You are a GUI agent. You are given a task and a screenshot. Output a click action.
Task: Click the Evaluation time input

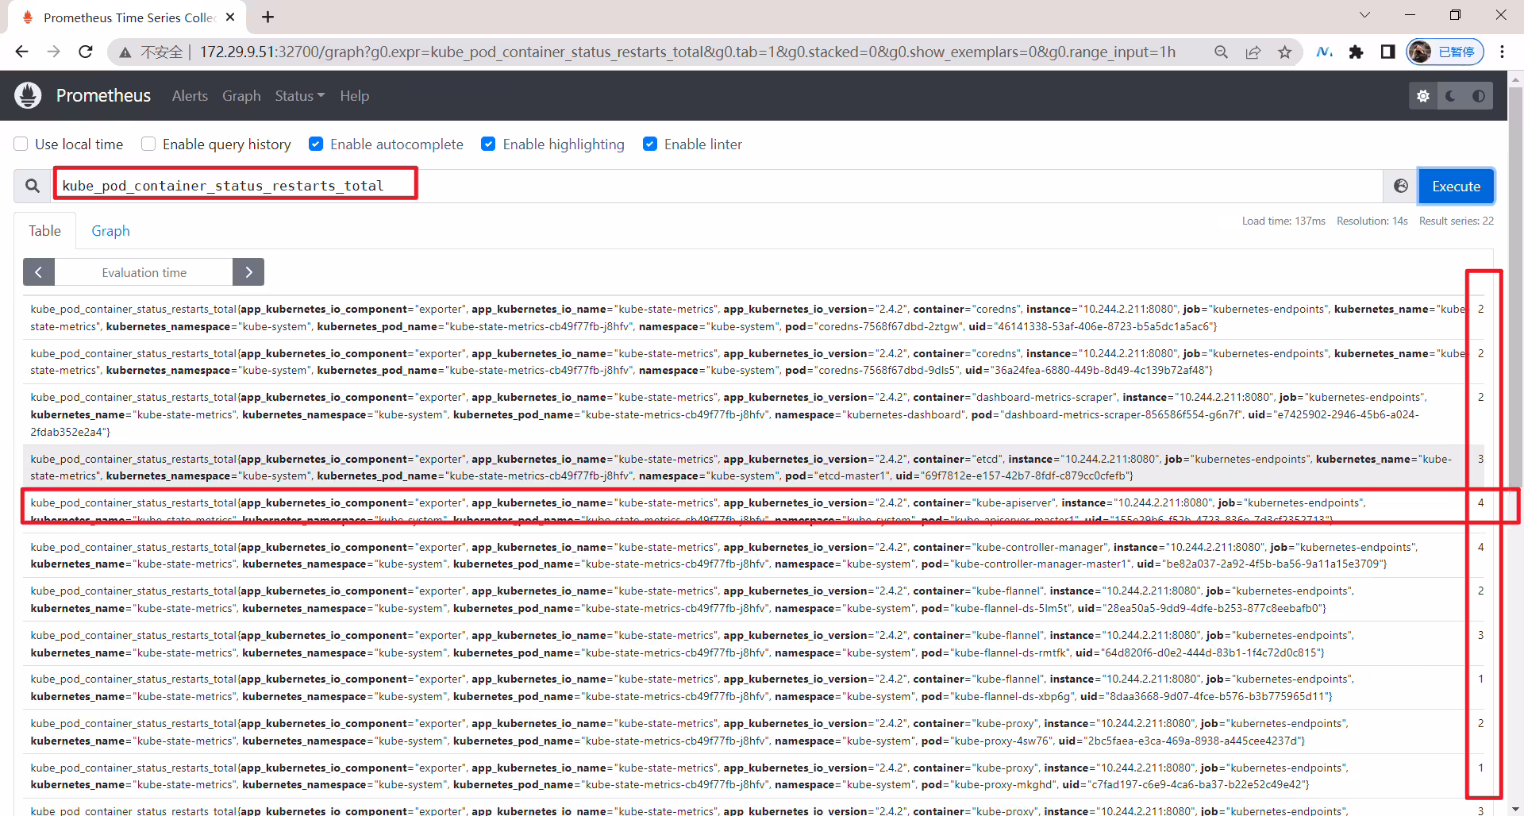pos(144,272)
